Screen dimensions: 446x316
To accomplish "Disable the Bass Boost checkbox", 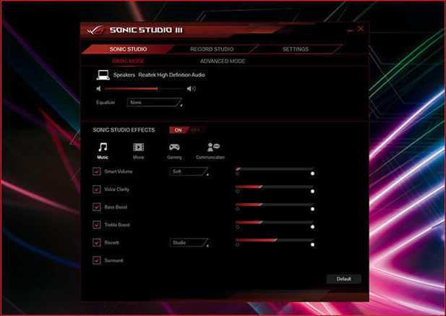I will [x=97, y=207].
